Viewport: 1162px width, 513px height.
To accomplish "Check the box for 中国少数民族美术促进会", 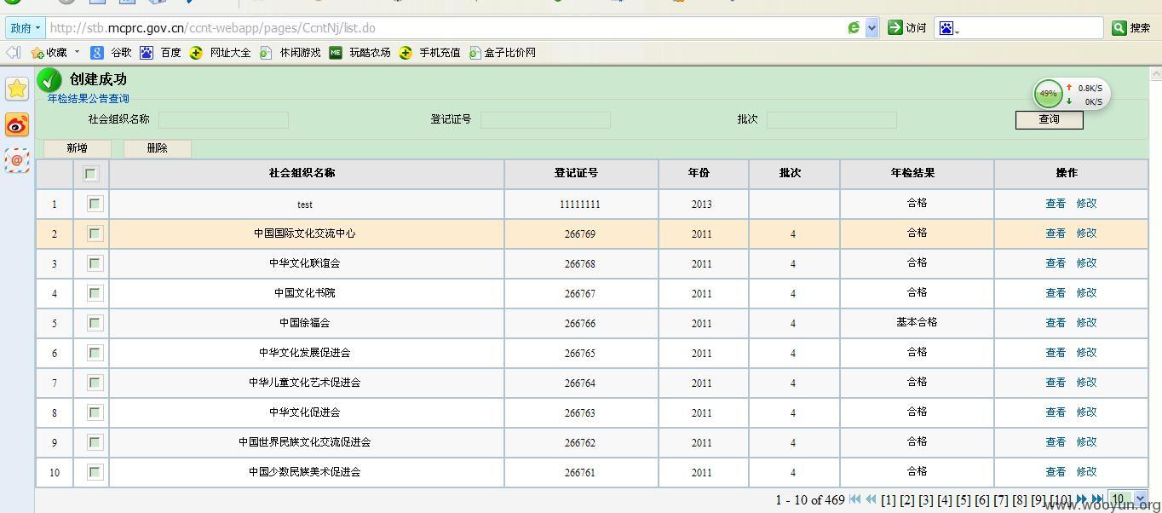I will pyautogui.click(x=95, y=472).
